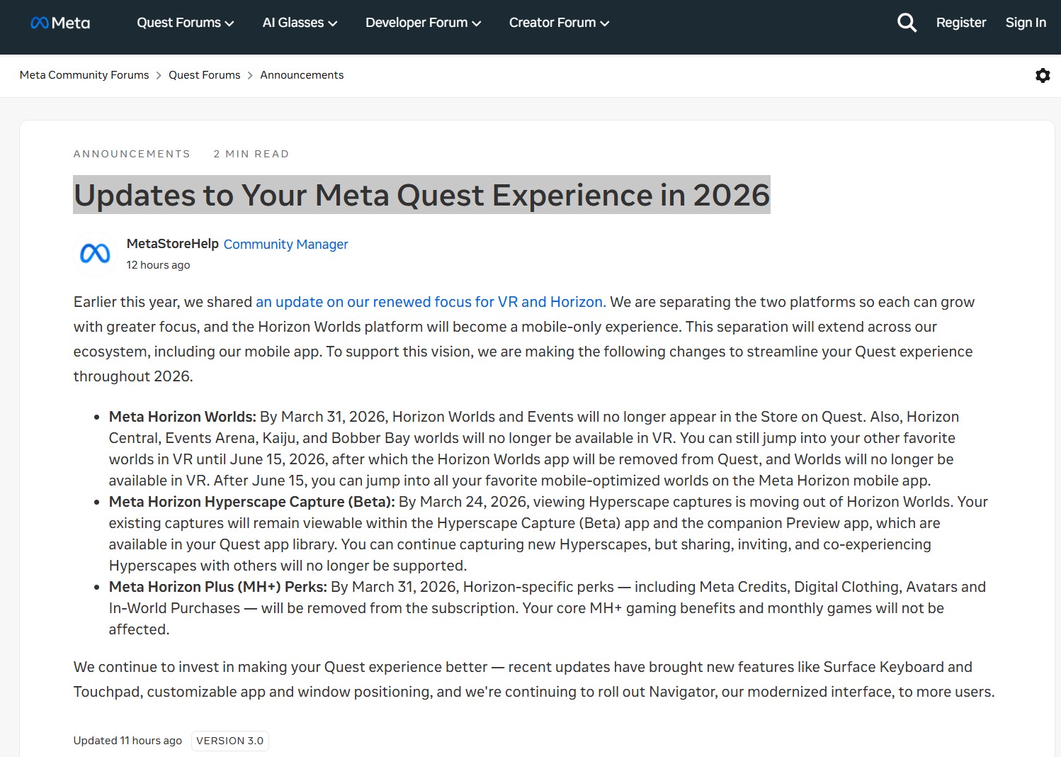Screen dimensions: 1061x757
Task: Open the search magnifier icon
Action: (x=907, y=23)
